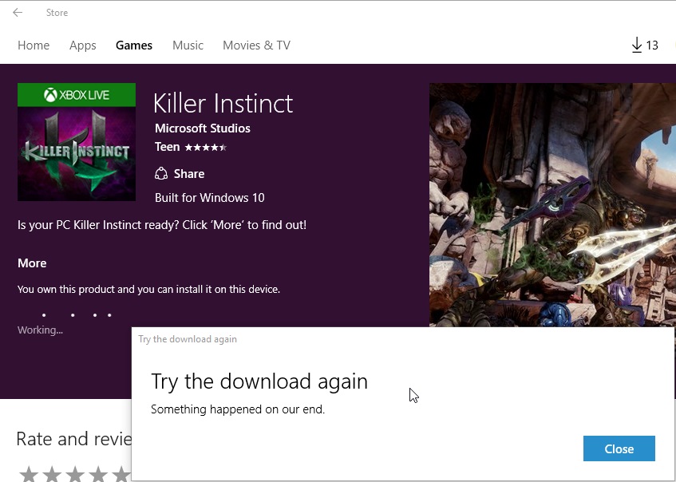This screenshot has height=482, width=676.
Task: Switch to the Apps tab
Action: pyautogui.click(x=83, y=45)
